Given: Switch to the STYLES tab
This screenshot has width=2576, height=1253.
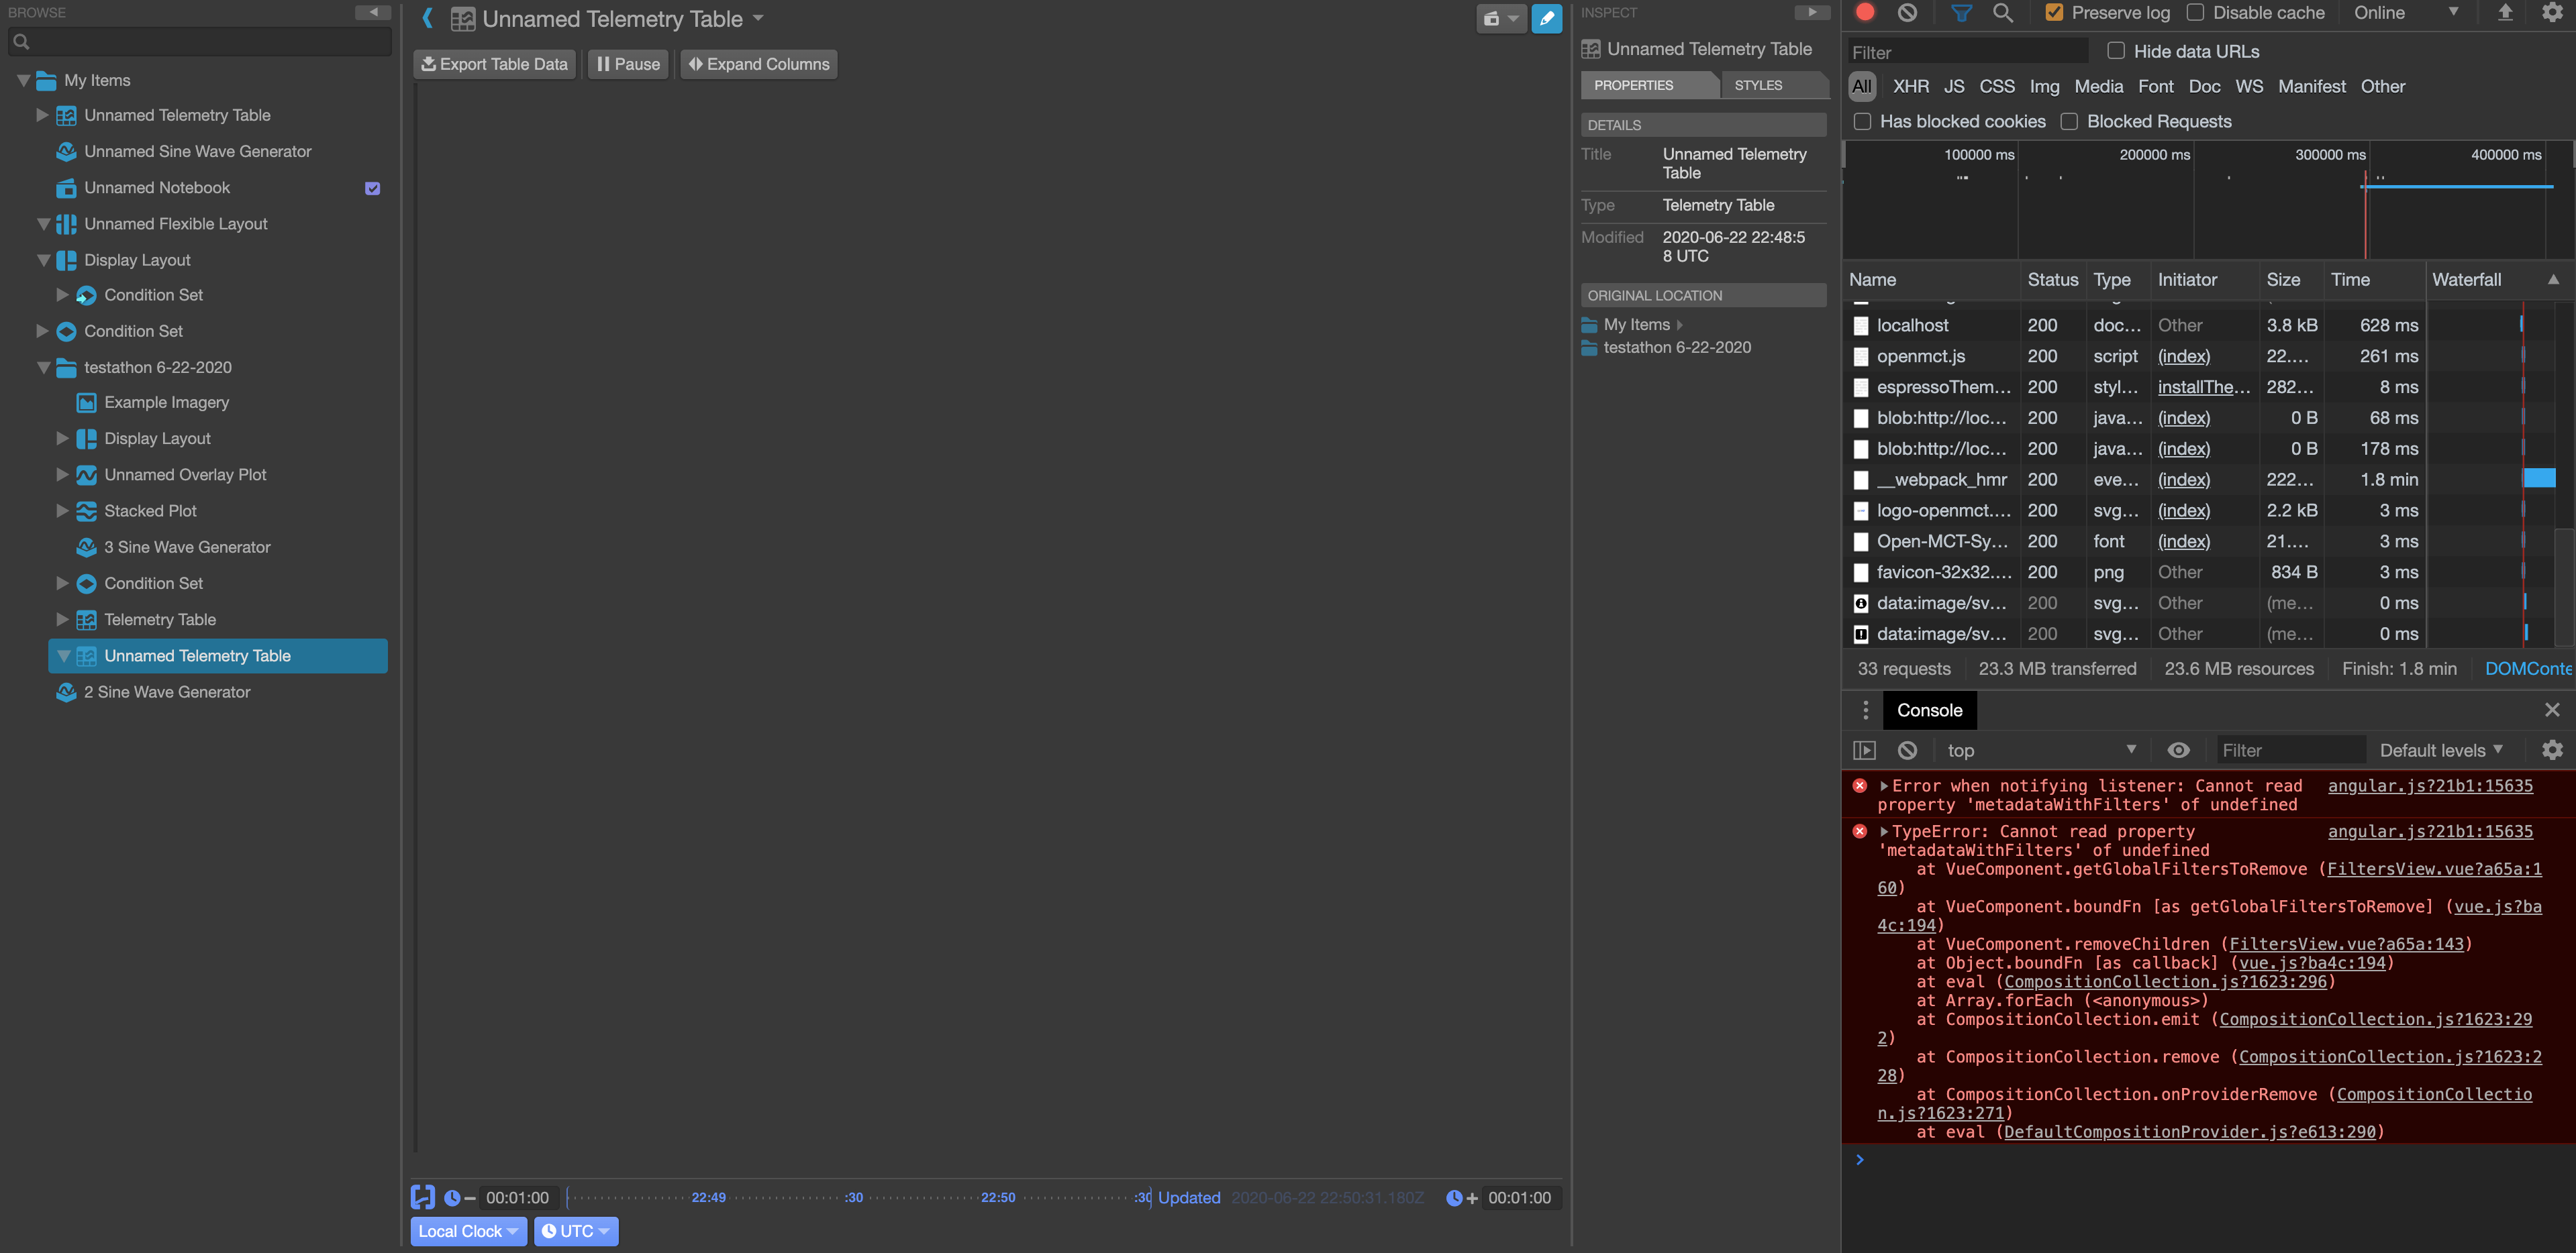Looking at the screenshot, I should pyautogui.click(x=1758, y=85).
